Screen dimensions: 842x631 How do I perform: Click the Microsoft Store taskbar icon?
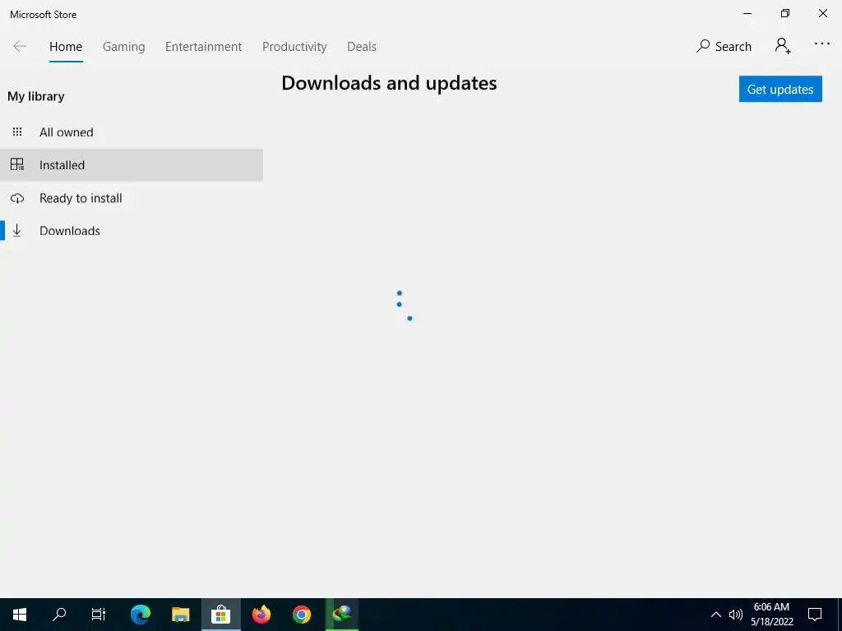click(x=220, y=615)
